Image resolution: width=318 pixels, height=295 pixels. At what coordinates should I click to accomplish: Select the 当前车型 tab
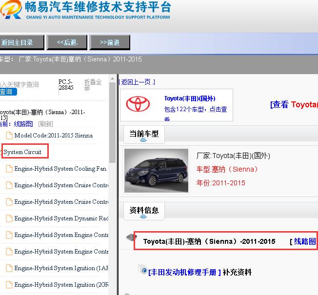pyautogui.click(x=144, y=134)
